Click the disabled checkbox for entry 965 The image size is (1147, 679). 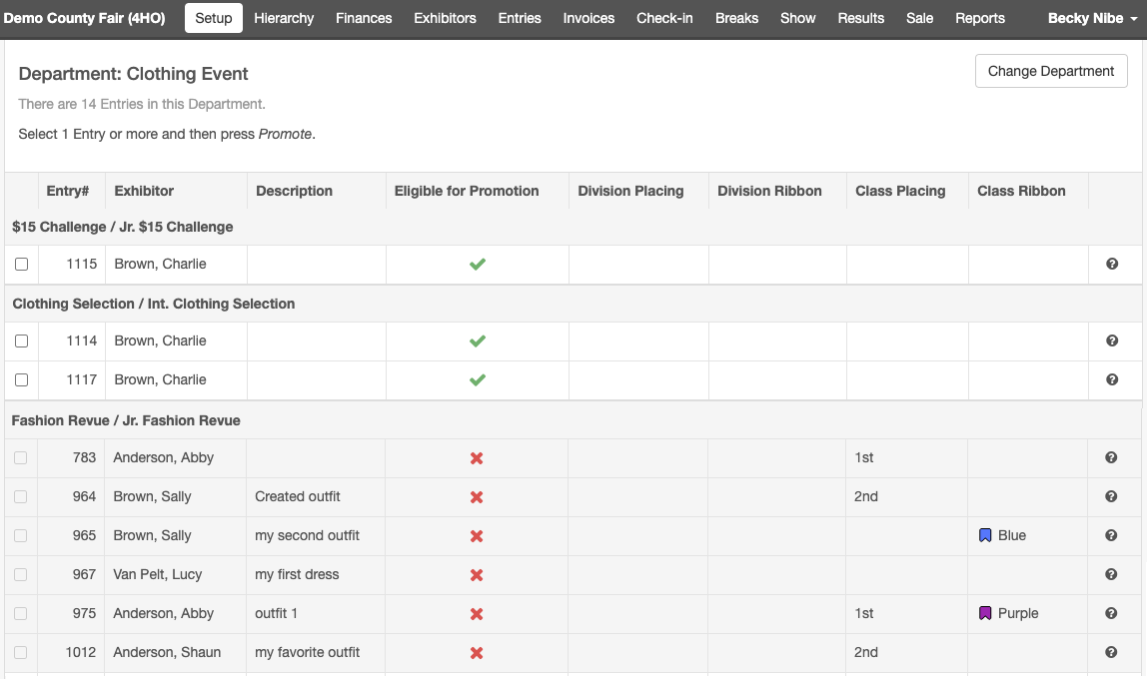(x=20, y=535)
